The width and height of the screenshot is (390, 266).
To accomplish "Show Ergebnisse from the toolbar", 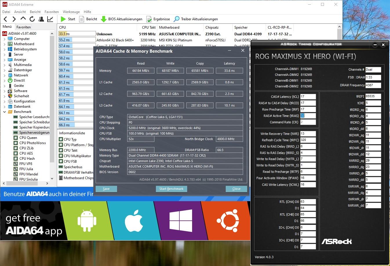I will point(158,19).
